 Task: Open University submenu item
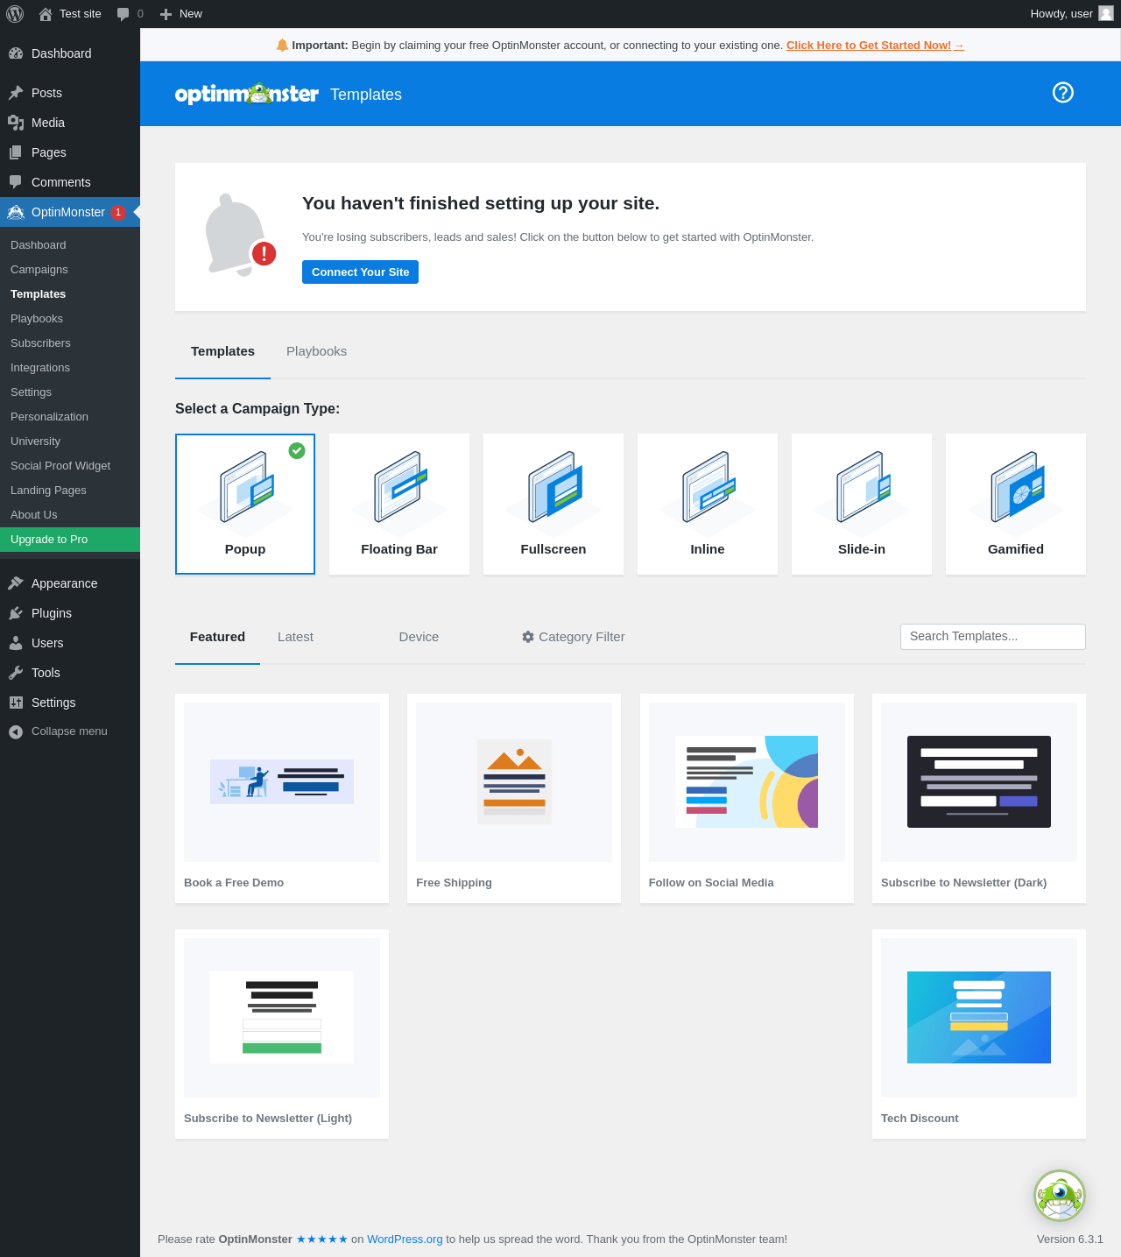[x=35, y=441]
